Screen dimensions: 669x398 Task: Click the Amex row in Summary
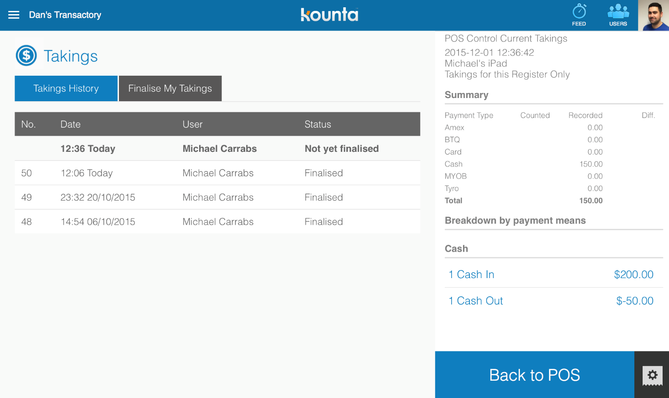pos(524,128)
